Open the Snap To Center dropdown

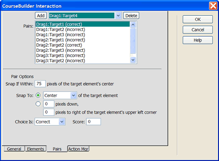point(60,95)
